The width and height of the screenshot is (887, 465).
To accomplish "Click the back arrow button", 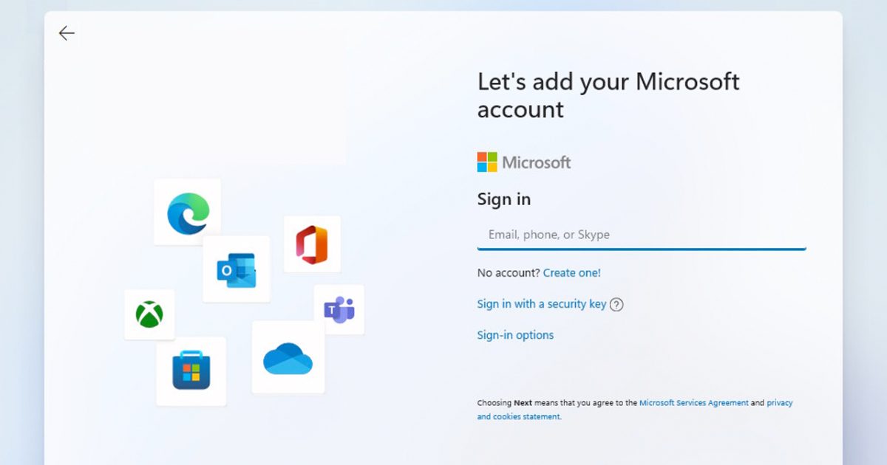I will 67,33.
